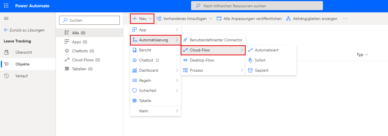Choose Benutzerdefinierter Connector option
388x136 pixels.
(x=216, y=40)
